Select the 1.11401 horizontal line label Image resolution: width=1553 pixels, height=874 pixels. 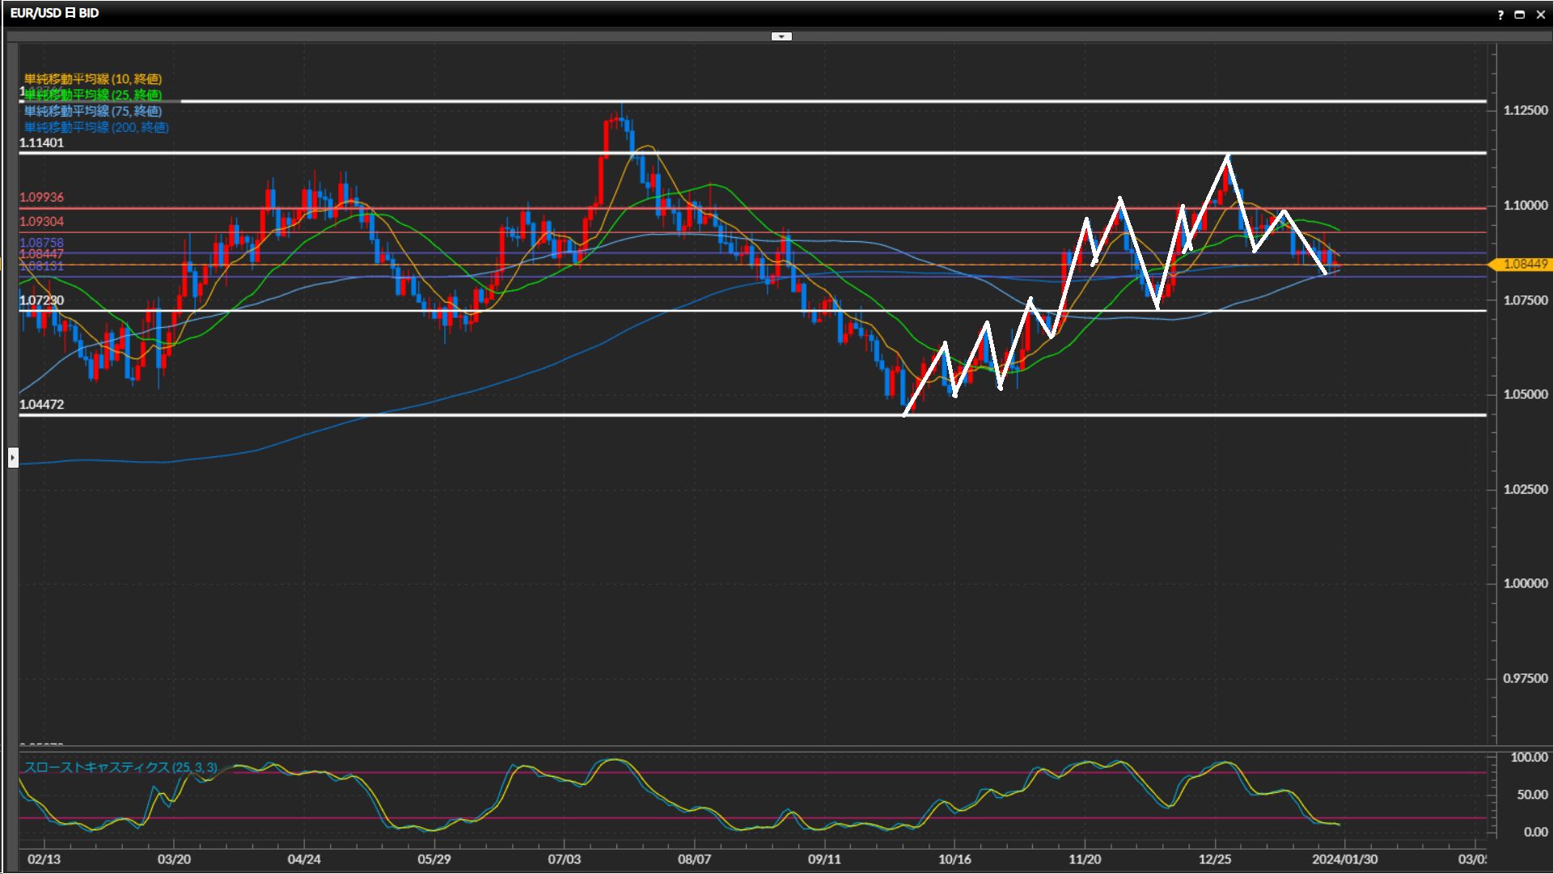point(41,142)
